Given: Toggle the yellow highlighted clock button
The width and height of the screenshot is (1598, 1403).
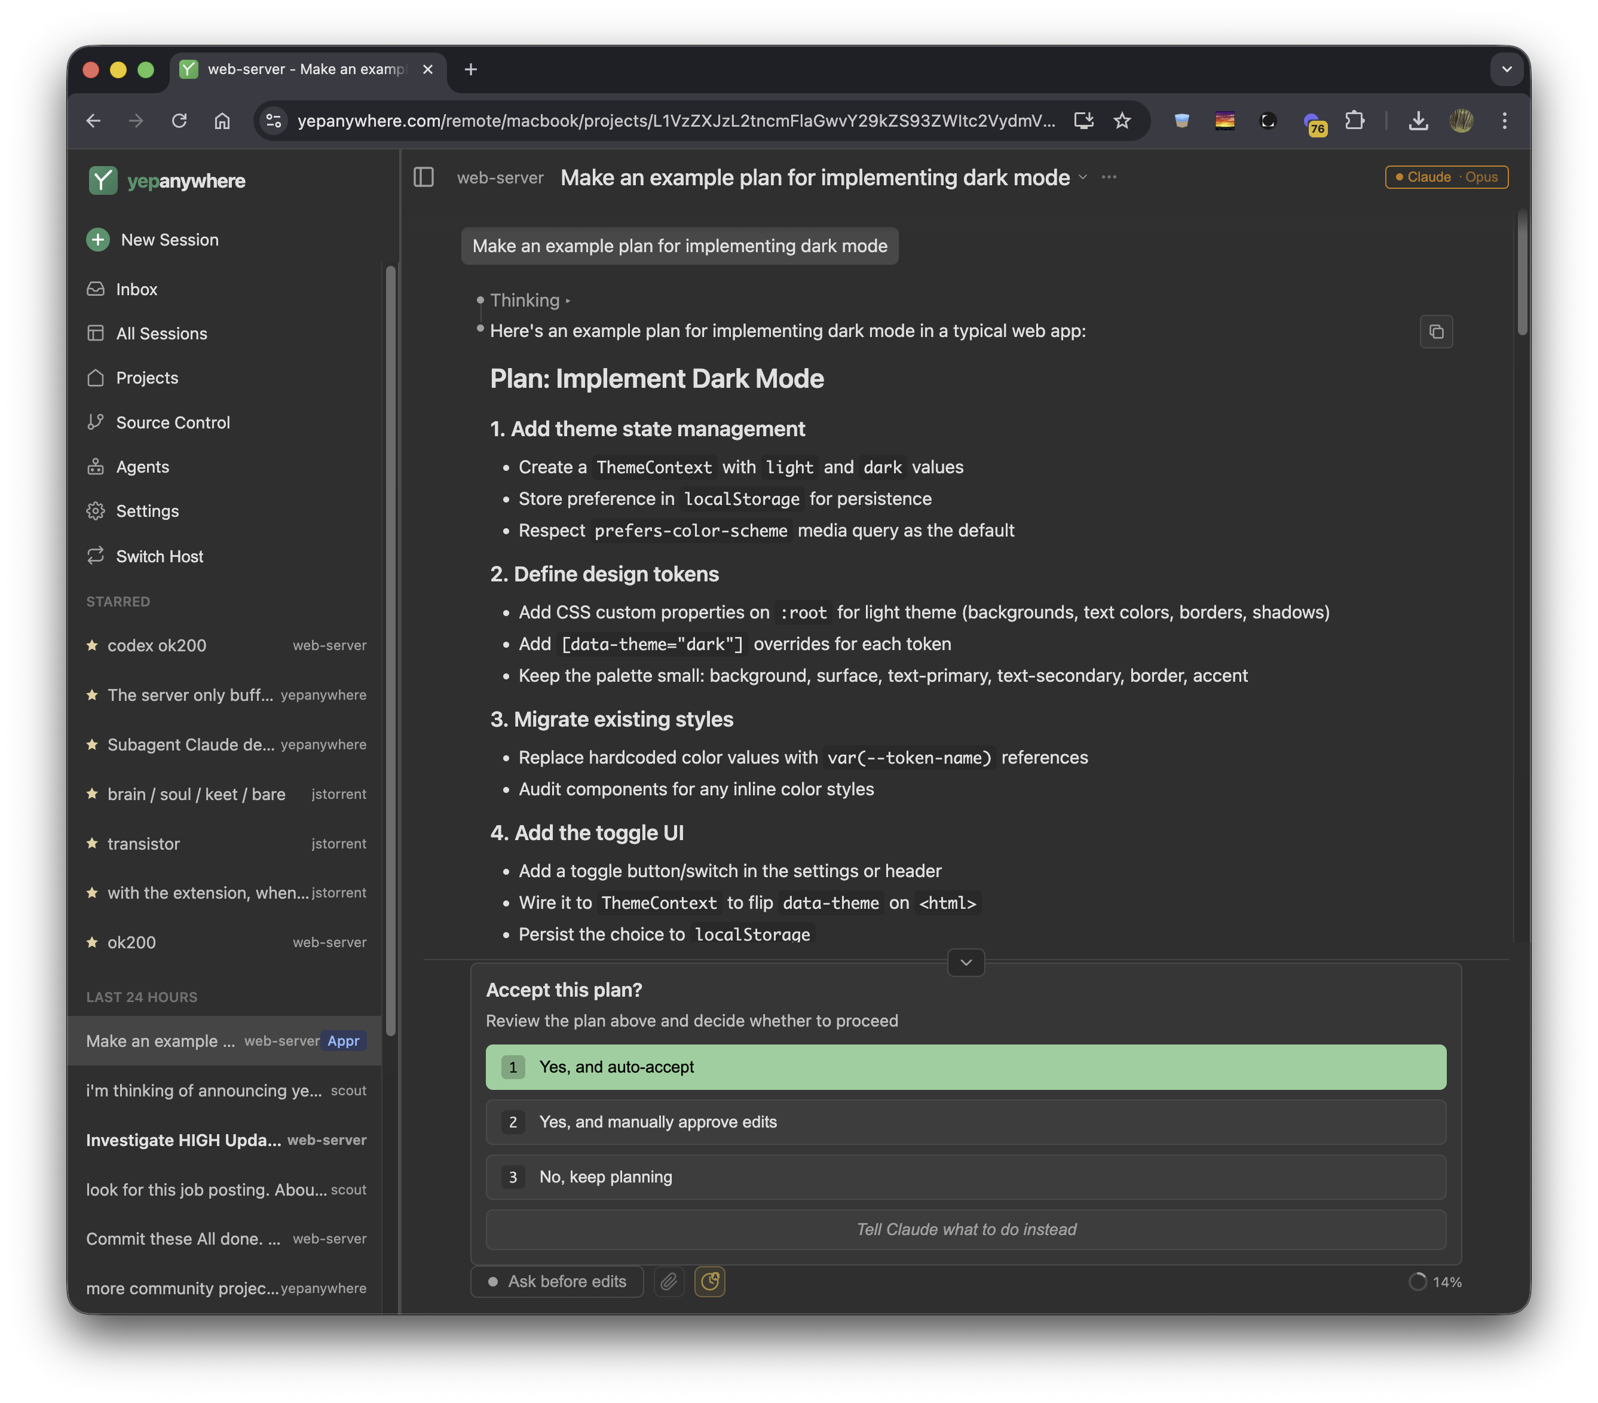Looking at the screenshot, I should tap(709, 1281).
